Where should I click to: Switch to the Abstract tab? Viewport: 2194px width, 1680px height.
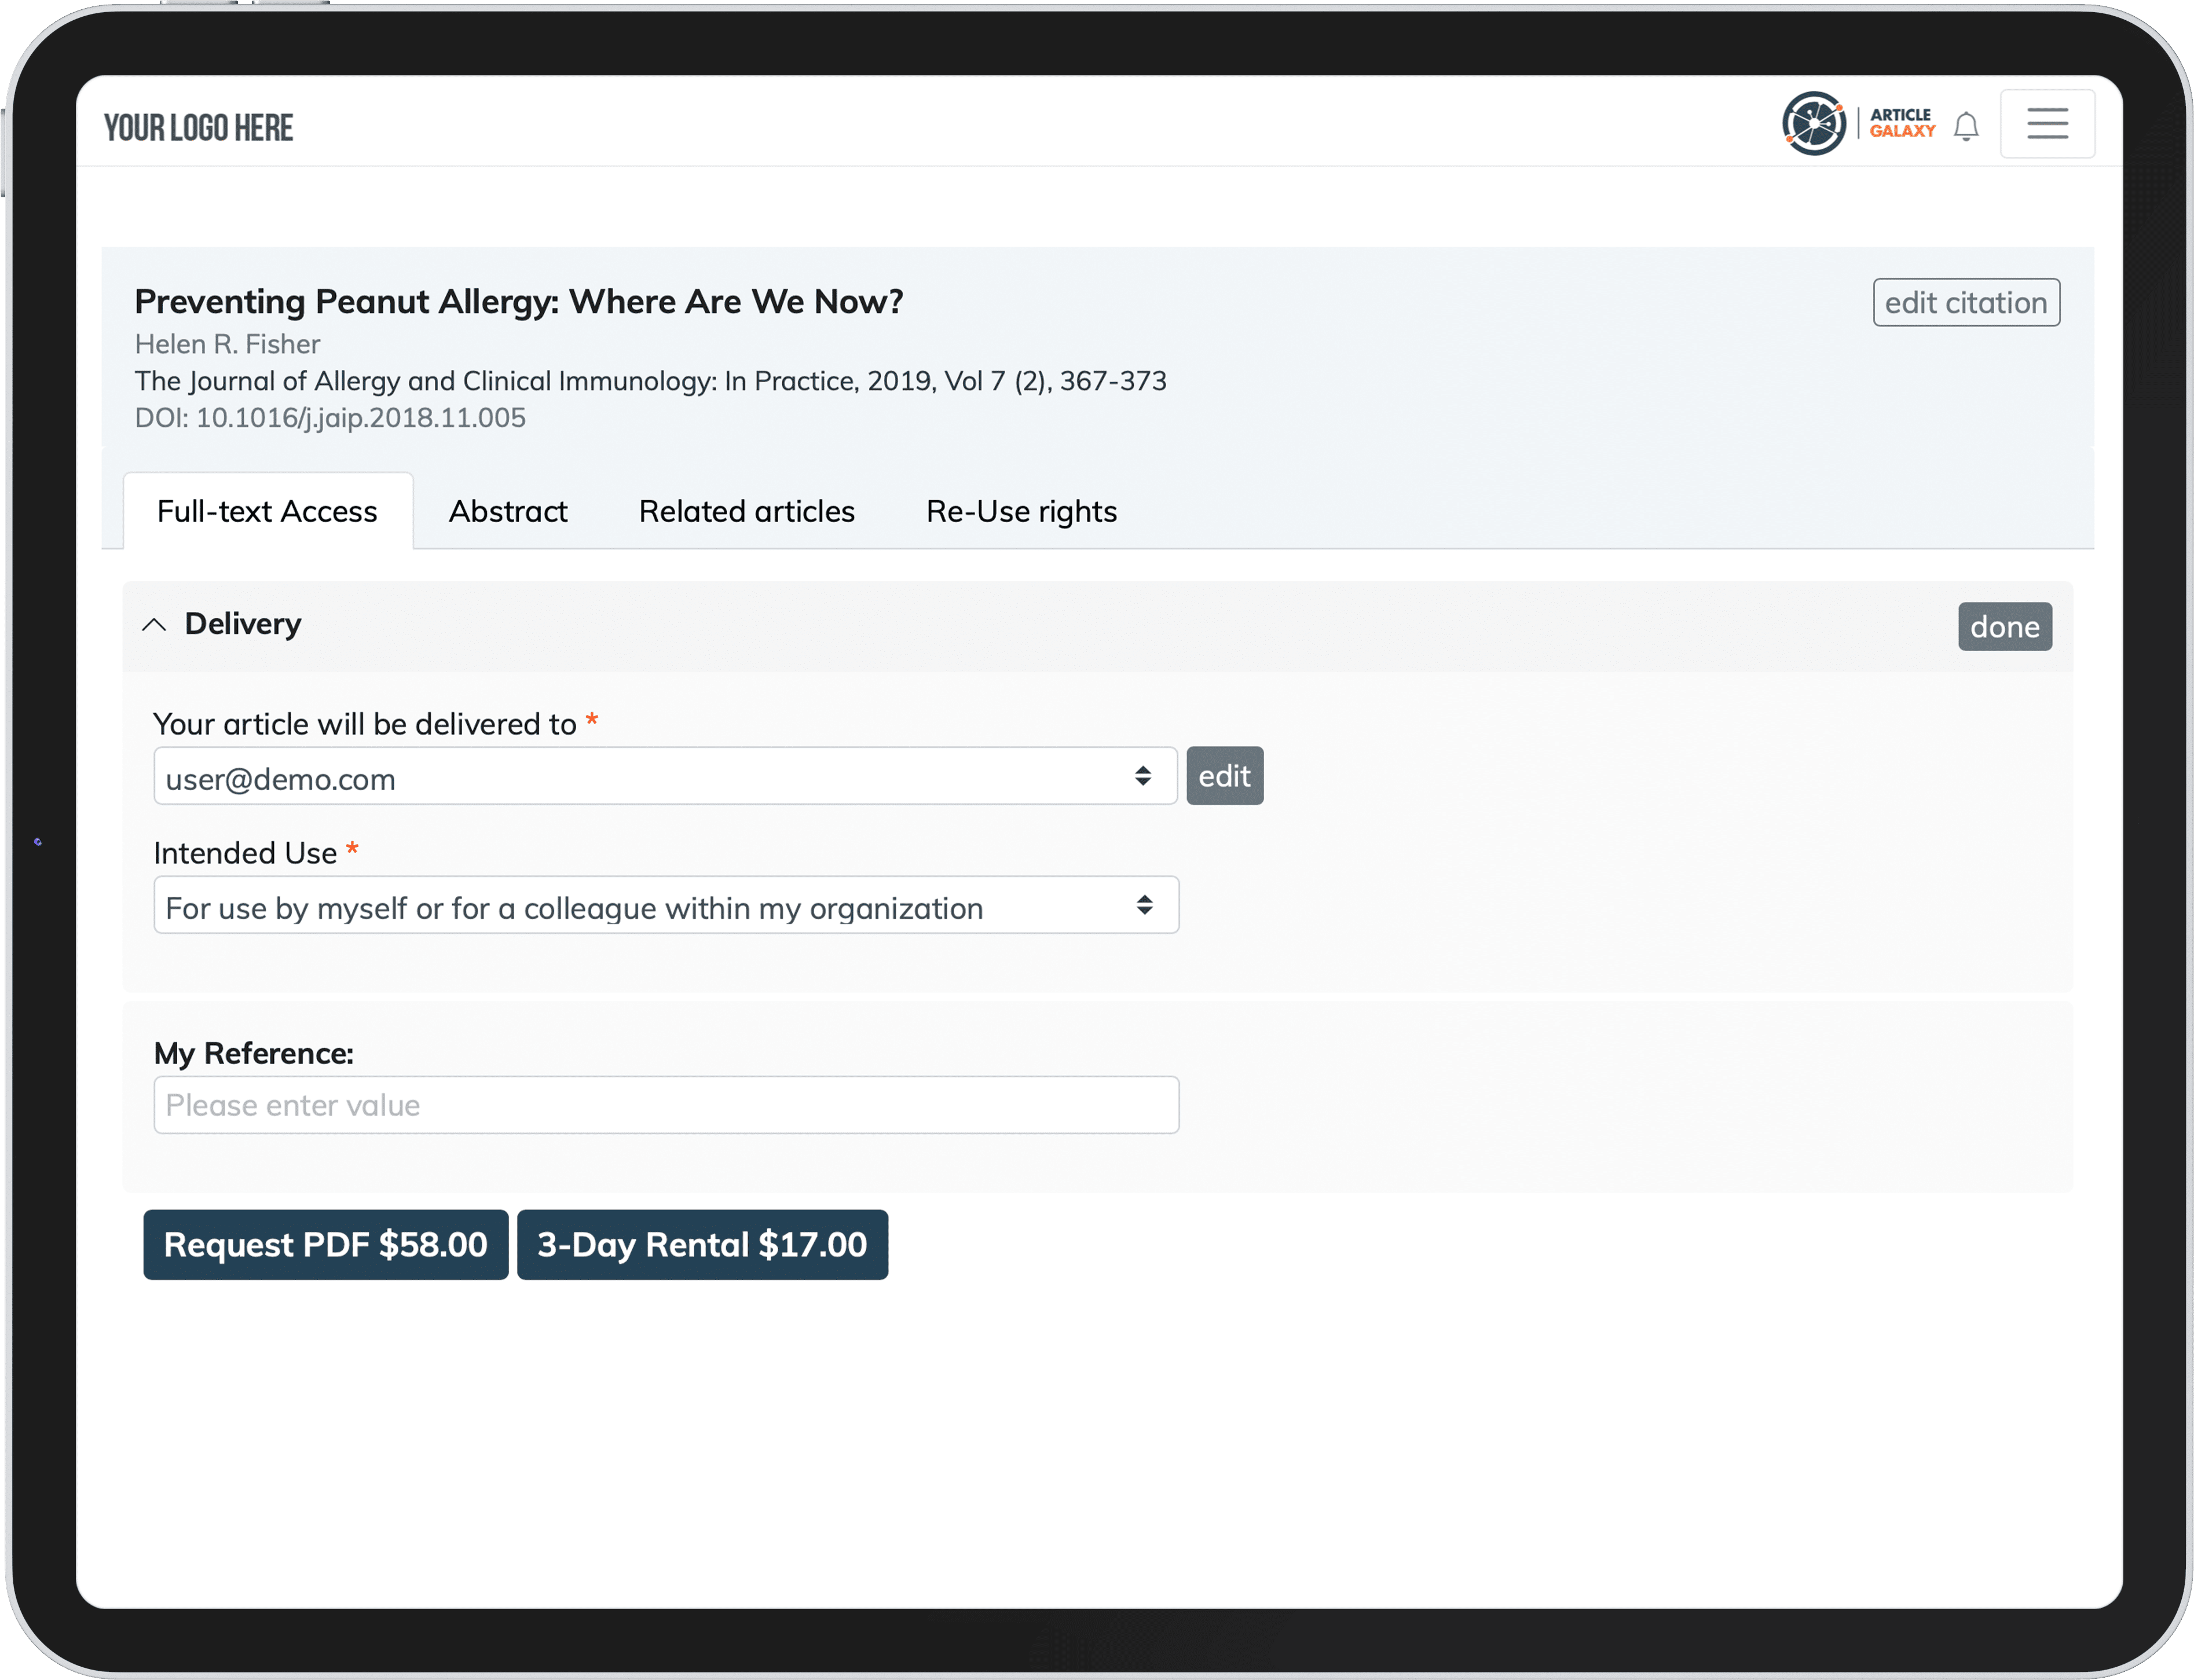tap(507, 512)
